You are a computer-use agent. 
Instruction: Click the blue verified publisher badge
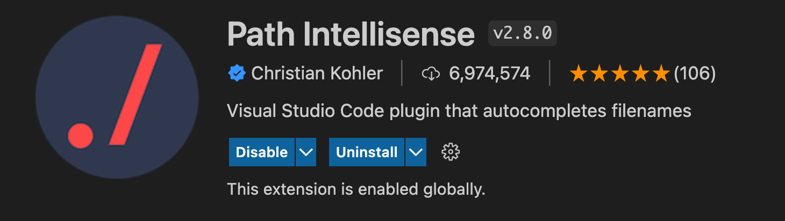click(237, 73)
